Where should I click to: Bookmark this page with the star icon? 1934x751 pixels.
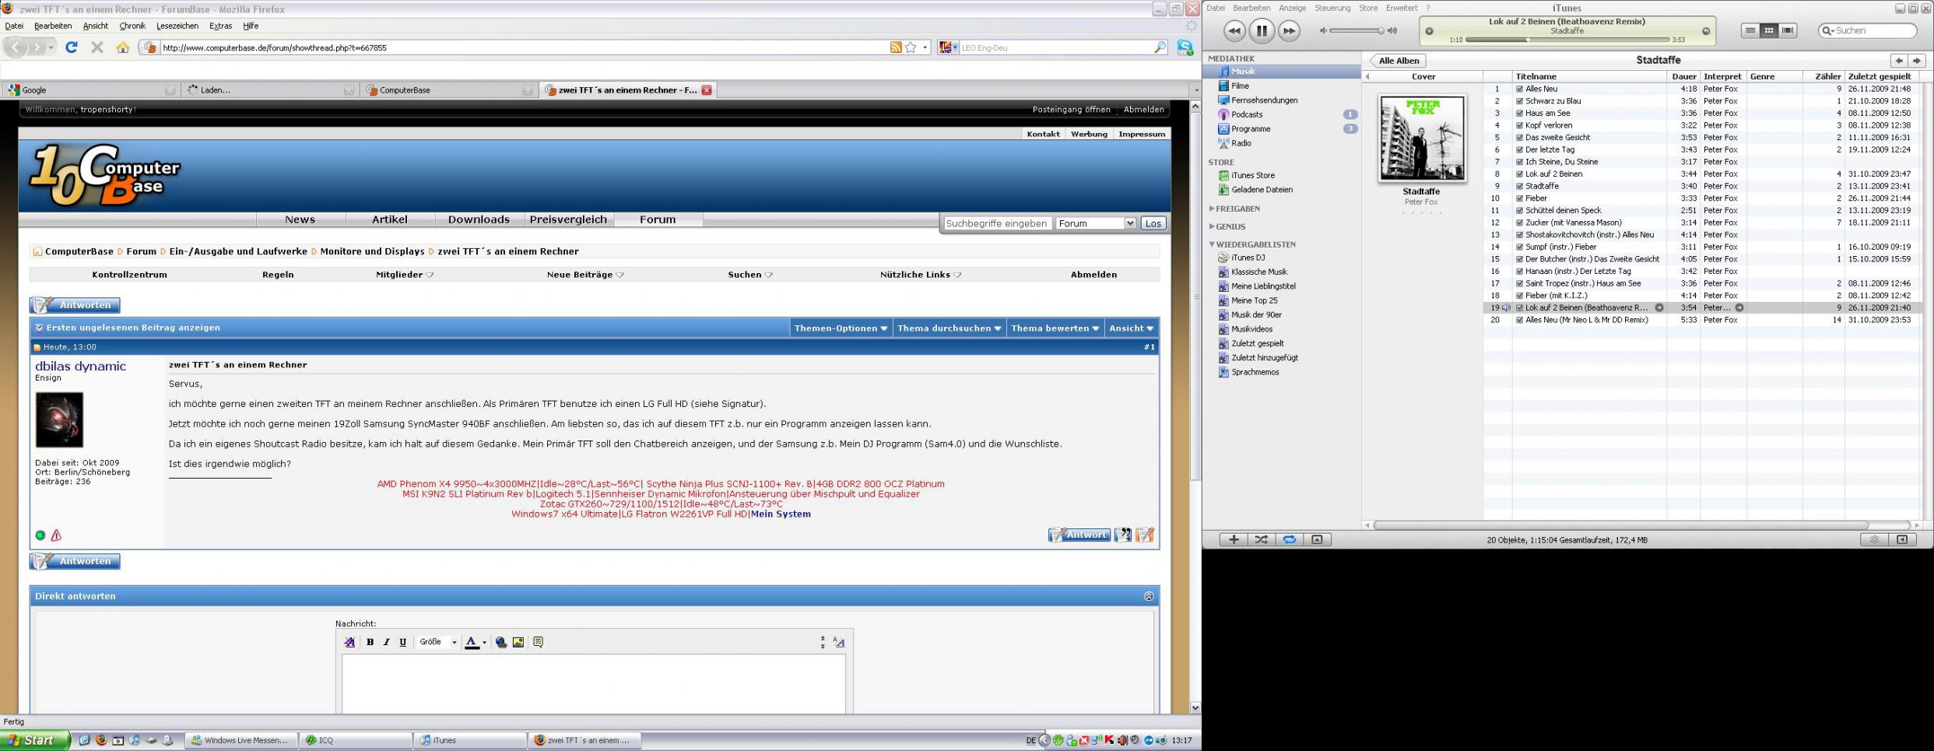[911, 47]
